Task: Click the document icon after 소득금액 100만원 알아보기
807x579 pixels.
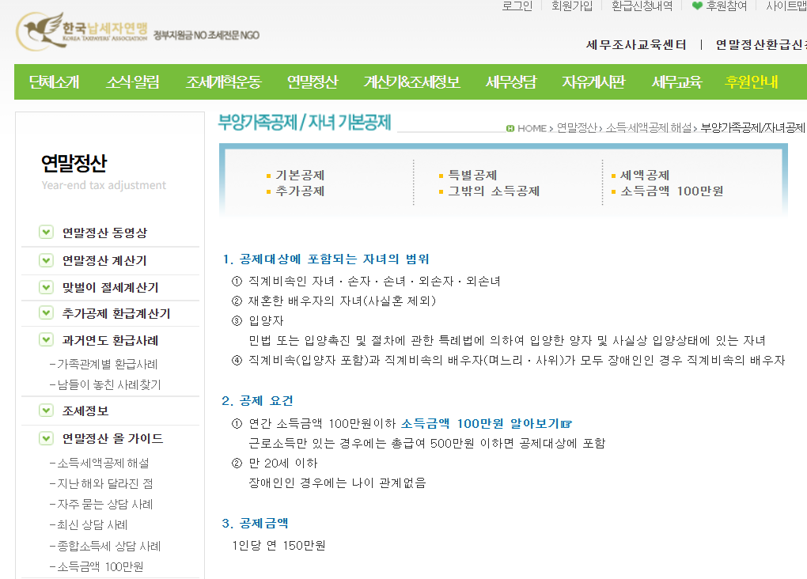Action: pyautogui.click(x=565, y=423)
